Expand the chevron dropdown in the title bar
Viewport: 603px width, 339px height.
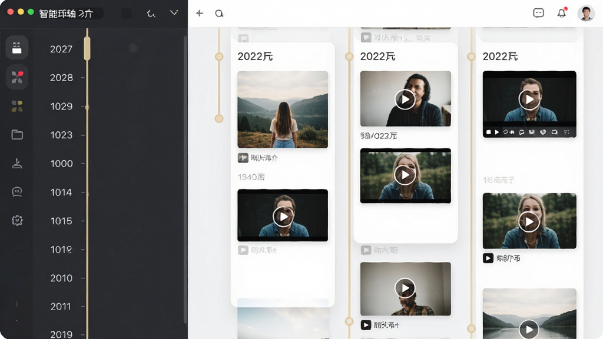(x=174, y=13)
